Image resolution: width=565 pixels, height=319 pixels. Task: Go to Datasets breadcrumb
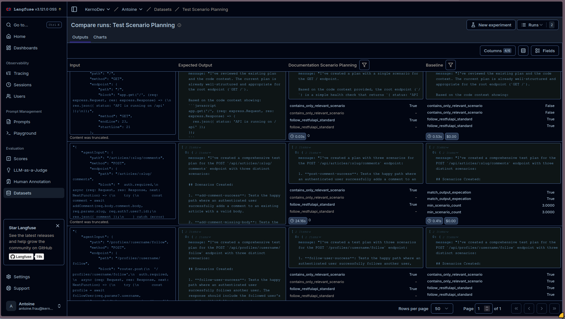point(163,9)
